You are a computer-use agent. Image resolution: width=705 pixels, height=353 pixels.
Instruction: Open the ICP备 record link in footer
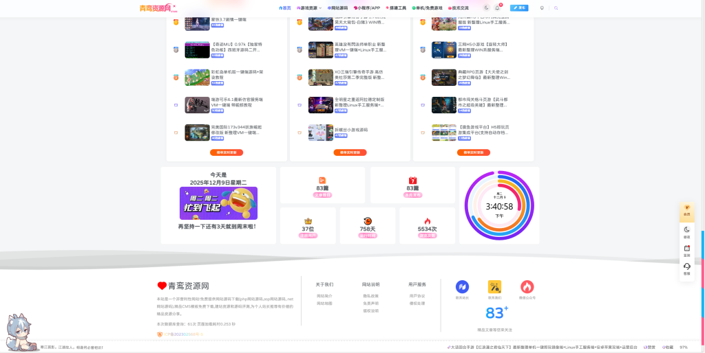(183, 334)
